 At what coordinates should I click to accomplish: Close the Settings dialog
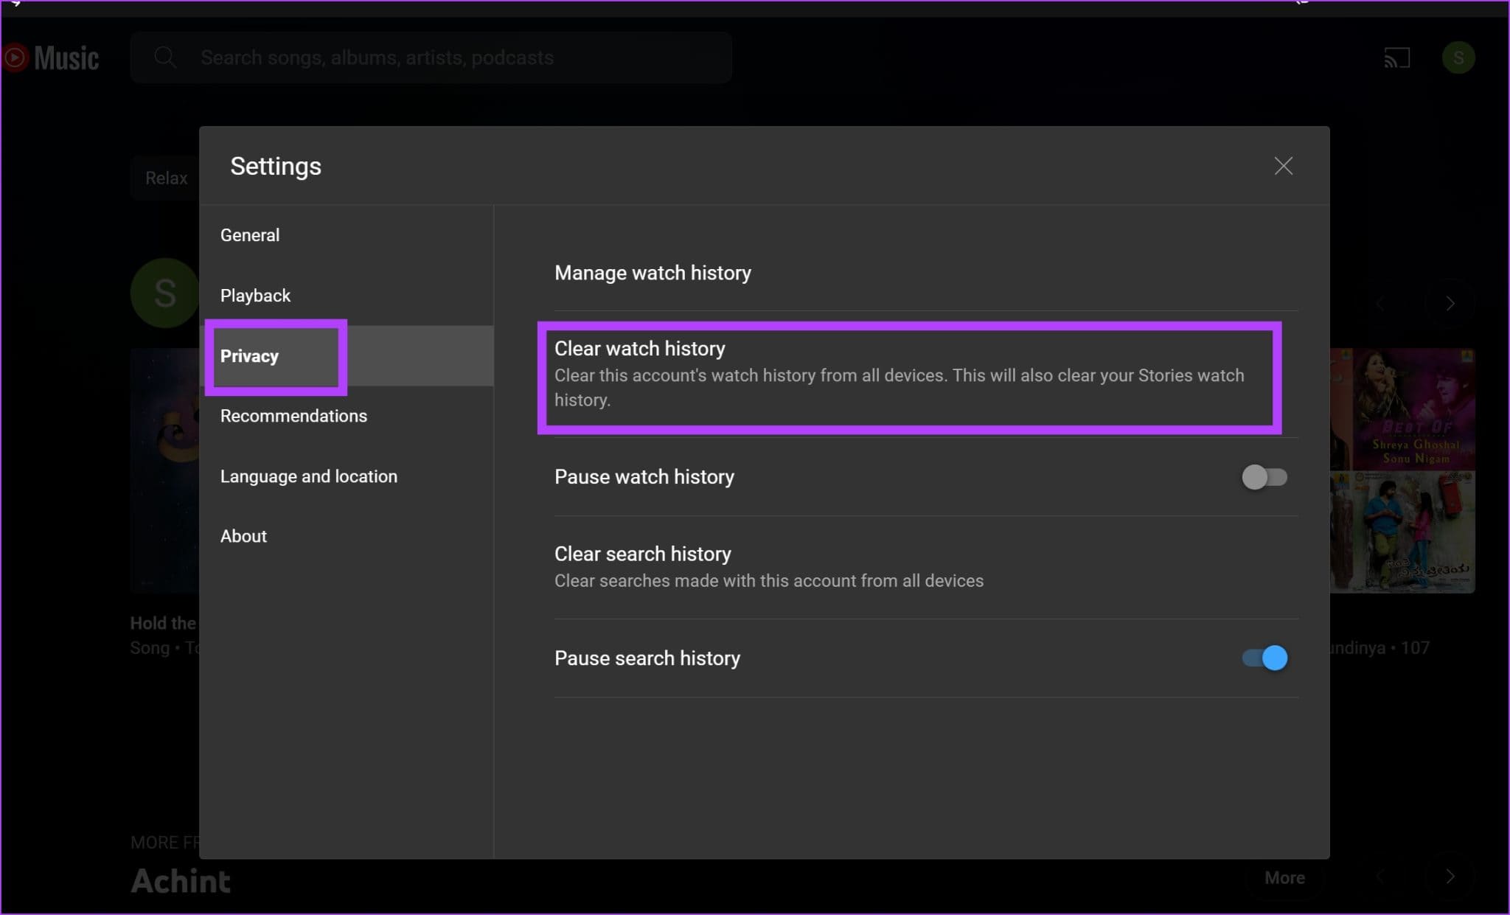(x=1283, y=166)
